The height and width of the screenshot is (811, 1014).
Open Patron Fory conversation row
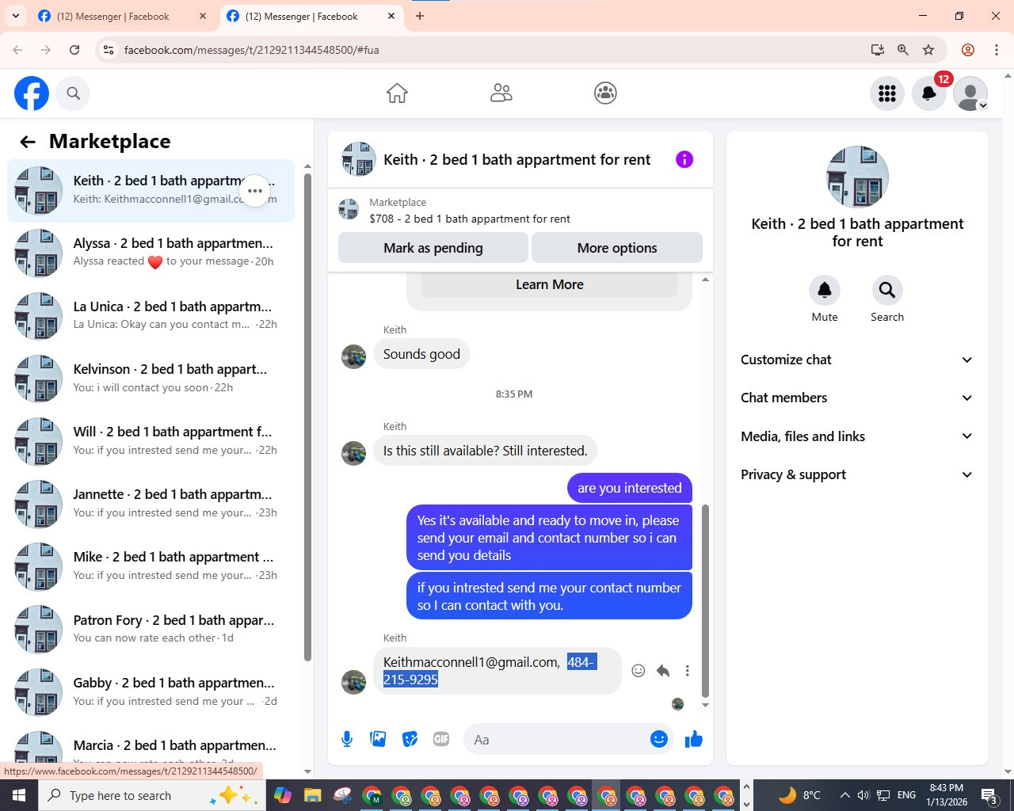coord(151,629)
